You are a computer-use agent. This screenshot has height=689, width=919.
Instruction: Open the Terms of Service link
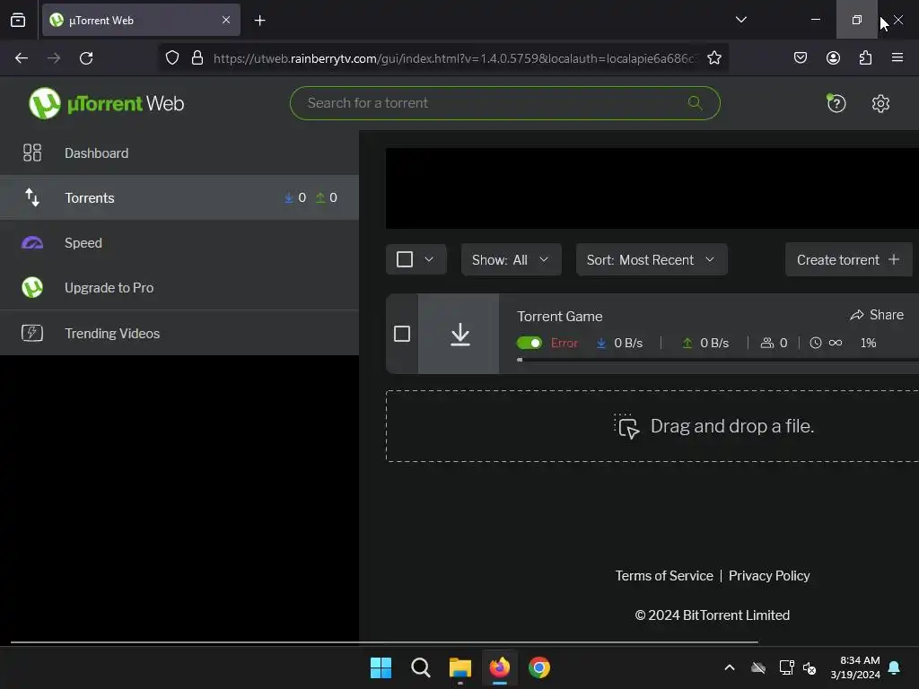[x=664, y=576]
